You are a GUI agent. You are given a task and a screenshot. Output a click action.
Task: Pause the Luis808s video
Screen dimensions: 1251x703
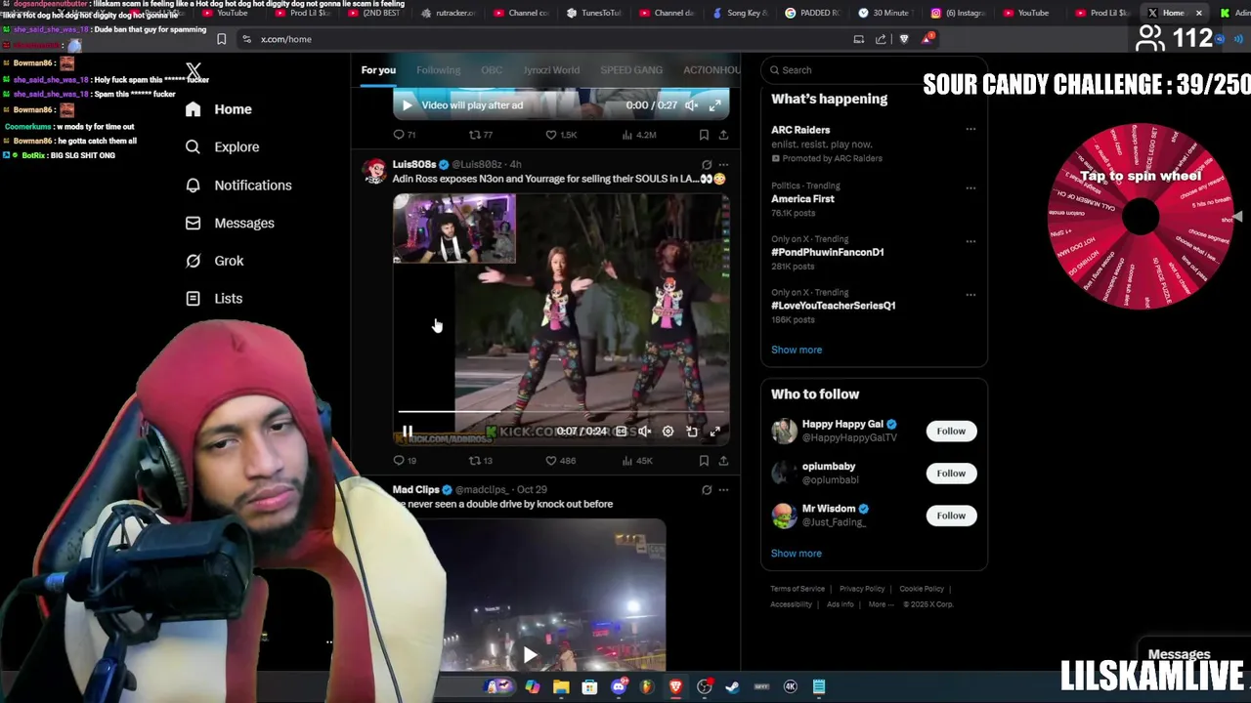click(x=408, y=432)
